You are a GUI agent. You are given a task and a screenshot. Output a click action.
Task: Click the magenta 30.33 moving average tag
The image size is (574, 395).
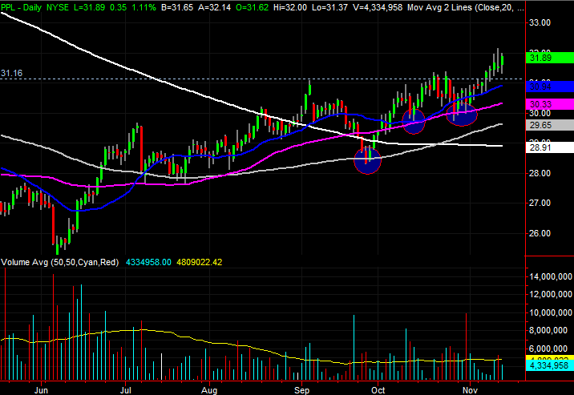(x=549, y=104)
